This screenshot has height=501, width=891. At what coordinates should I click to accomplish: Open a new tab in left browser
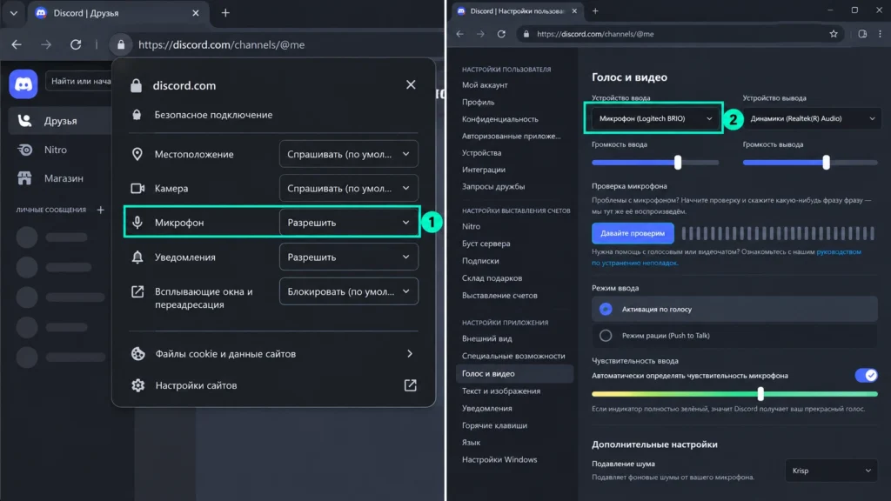(x=225, y=12)
